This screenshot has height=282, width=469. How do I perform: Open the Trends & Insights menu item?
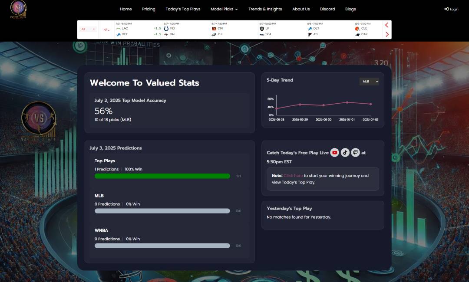265,9
